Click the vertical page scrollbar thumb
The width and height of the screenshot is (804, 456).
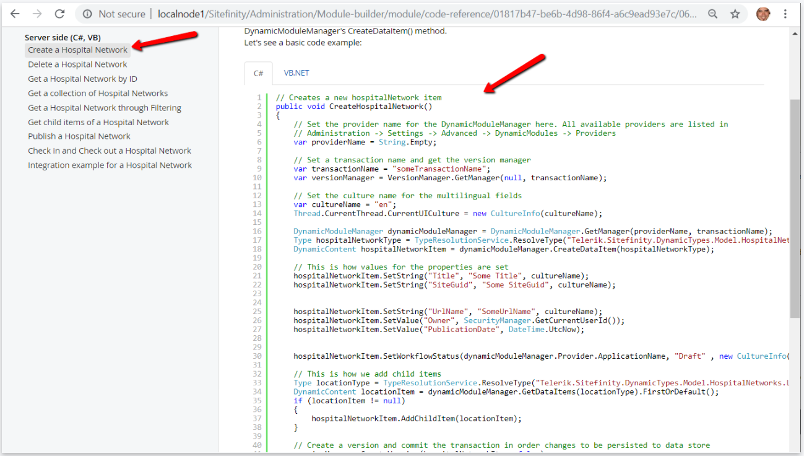pyautogui.click(x=795, y=208)
